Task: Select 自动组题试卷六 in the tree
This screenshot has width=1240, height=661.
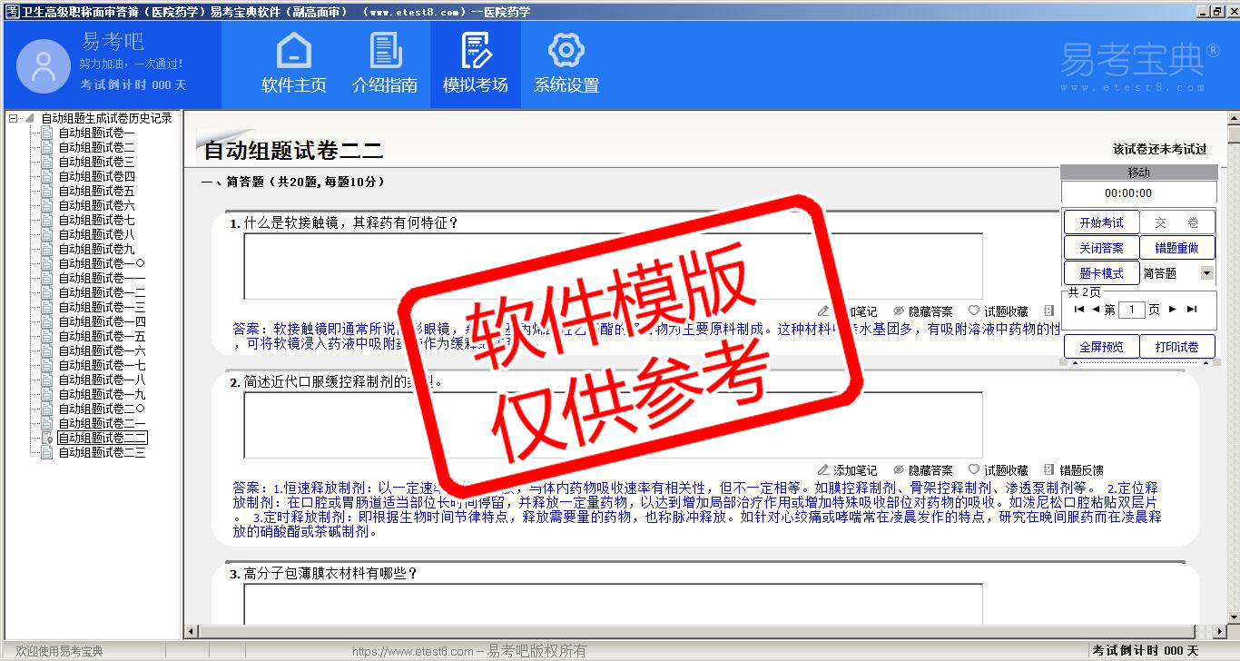Action: pyautogui.click(x=97, y=205)
